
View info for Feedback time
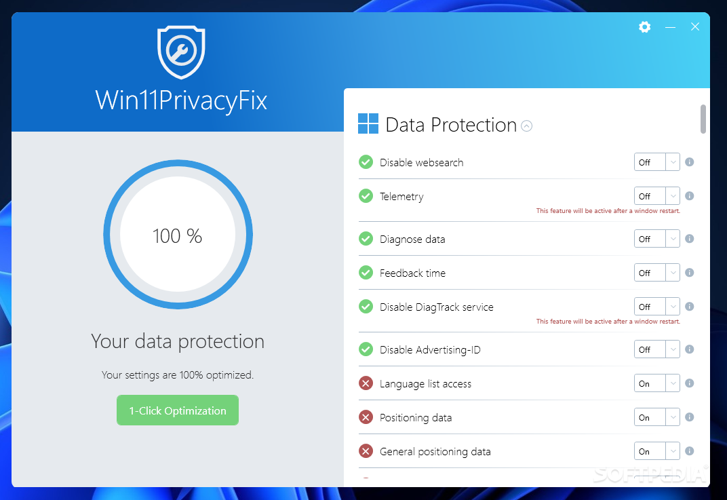tap(690, 272)
